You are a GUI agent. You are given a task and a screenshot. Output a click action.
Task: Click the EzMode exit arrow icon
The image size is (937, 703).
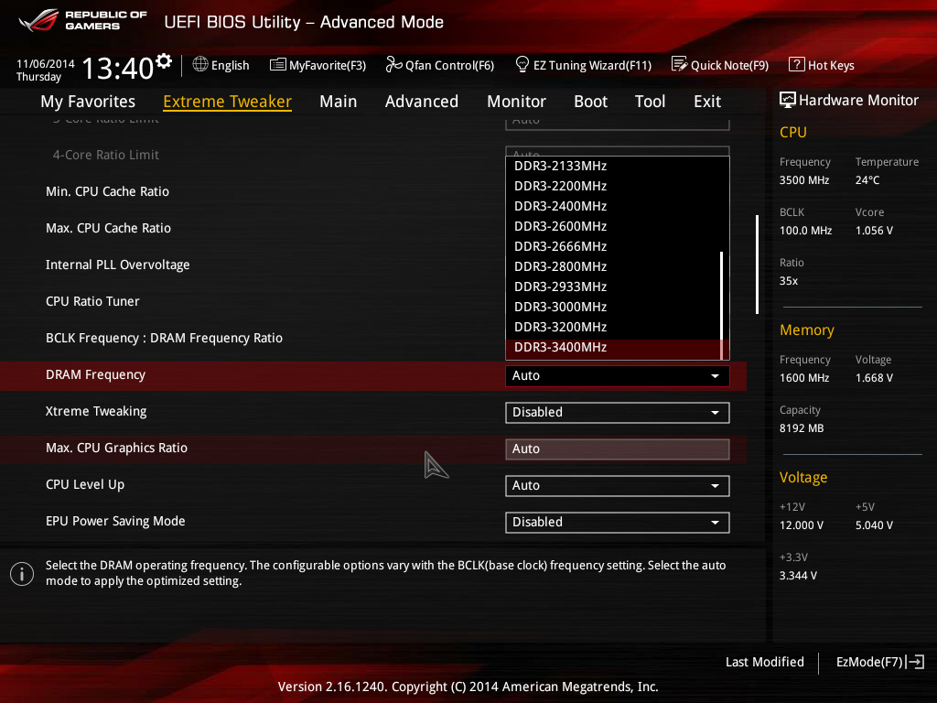click(915, 662)
